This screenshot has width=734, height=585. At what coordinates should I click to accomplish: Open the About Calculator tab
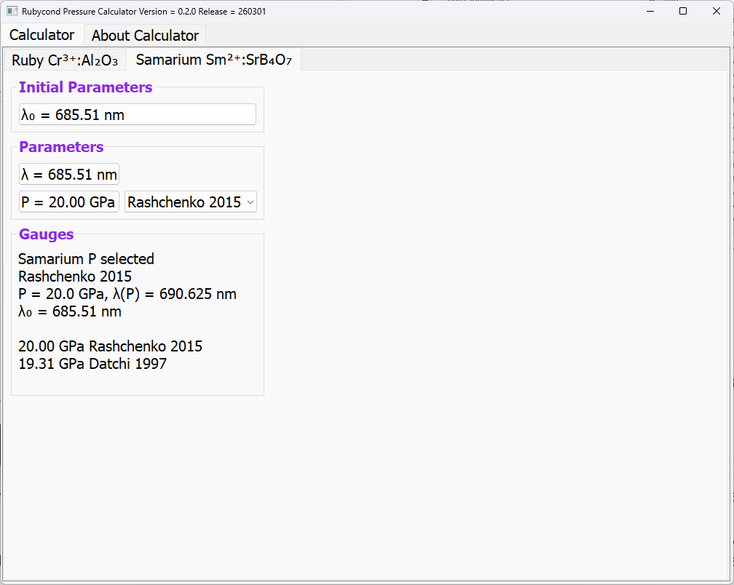(x=145, y=36)
